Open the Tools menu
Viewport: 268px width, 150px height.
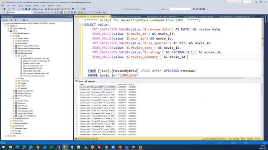(44, 5)
